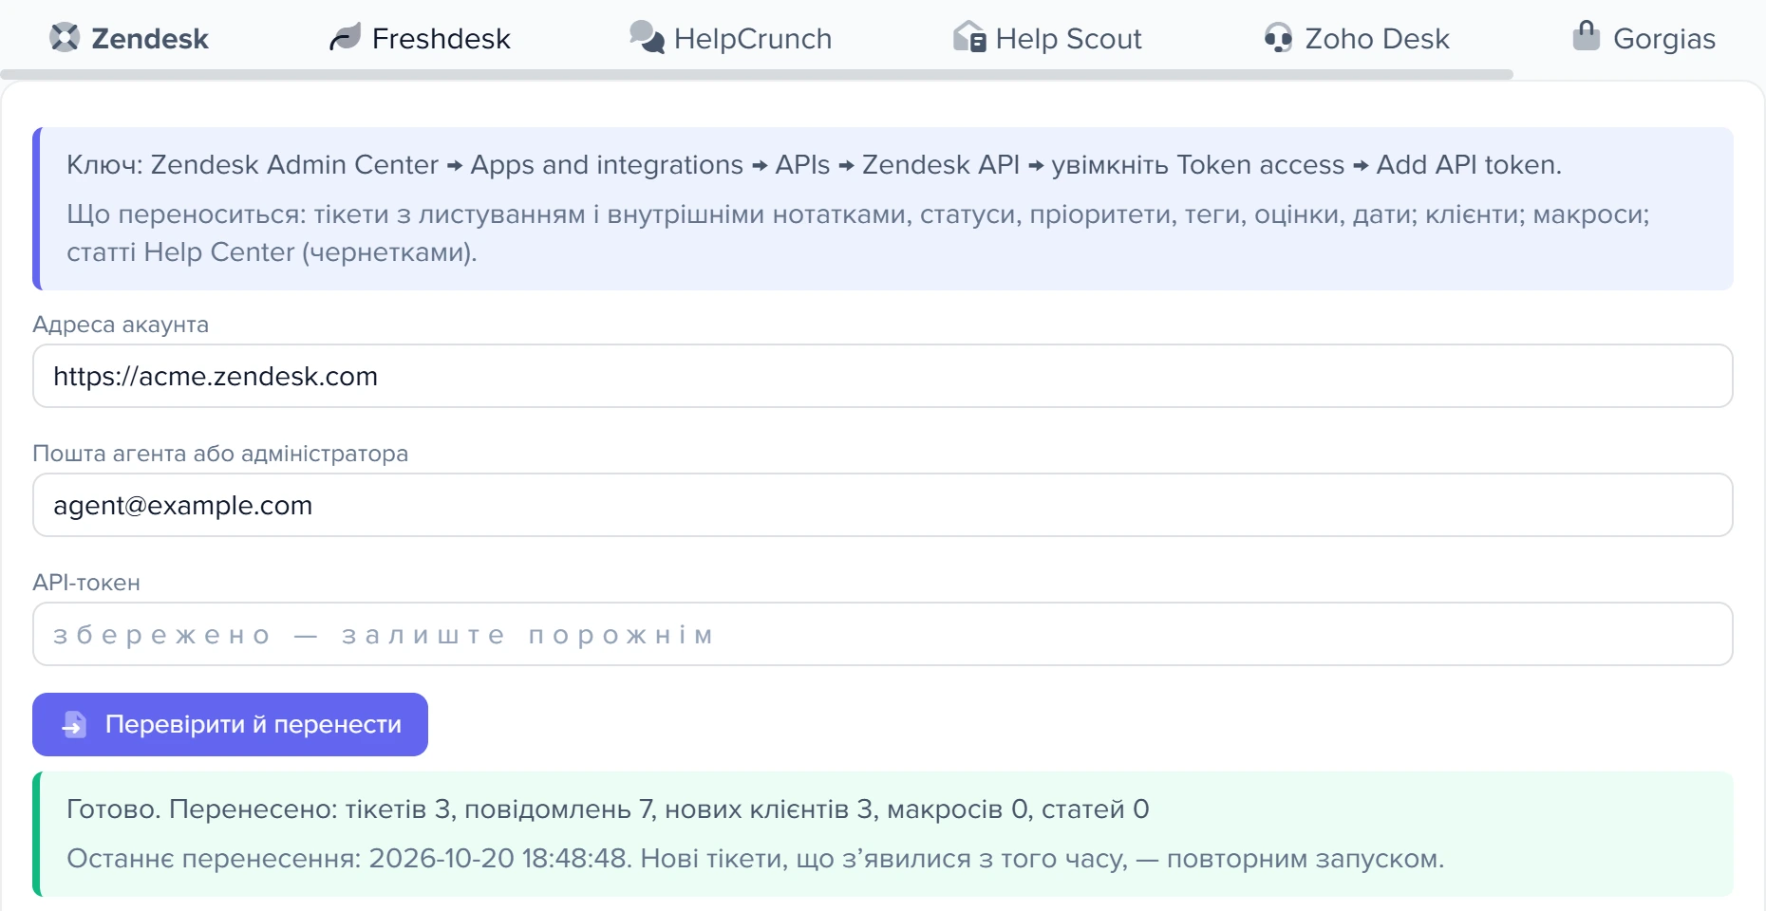Open the Freshdesk tab

(x=420, y=38)
